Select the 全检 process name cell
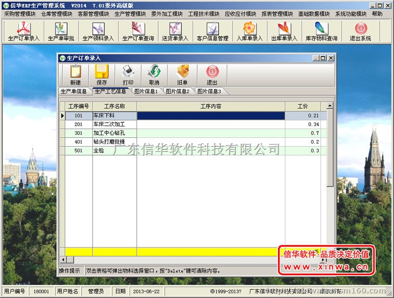 click(115, 151)
